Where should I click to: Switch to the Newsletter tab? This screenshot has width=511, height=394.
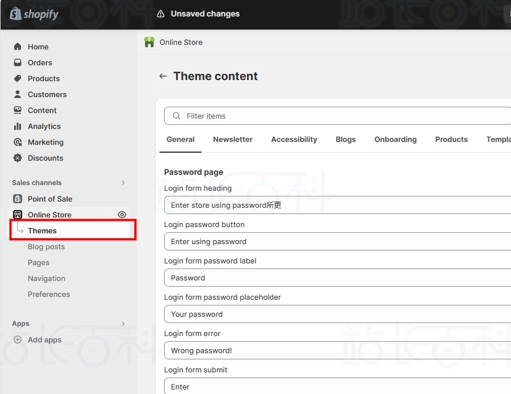tap(233, 140)
